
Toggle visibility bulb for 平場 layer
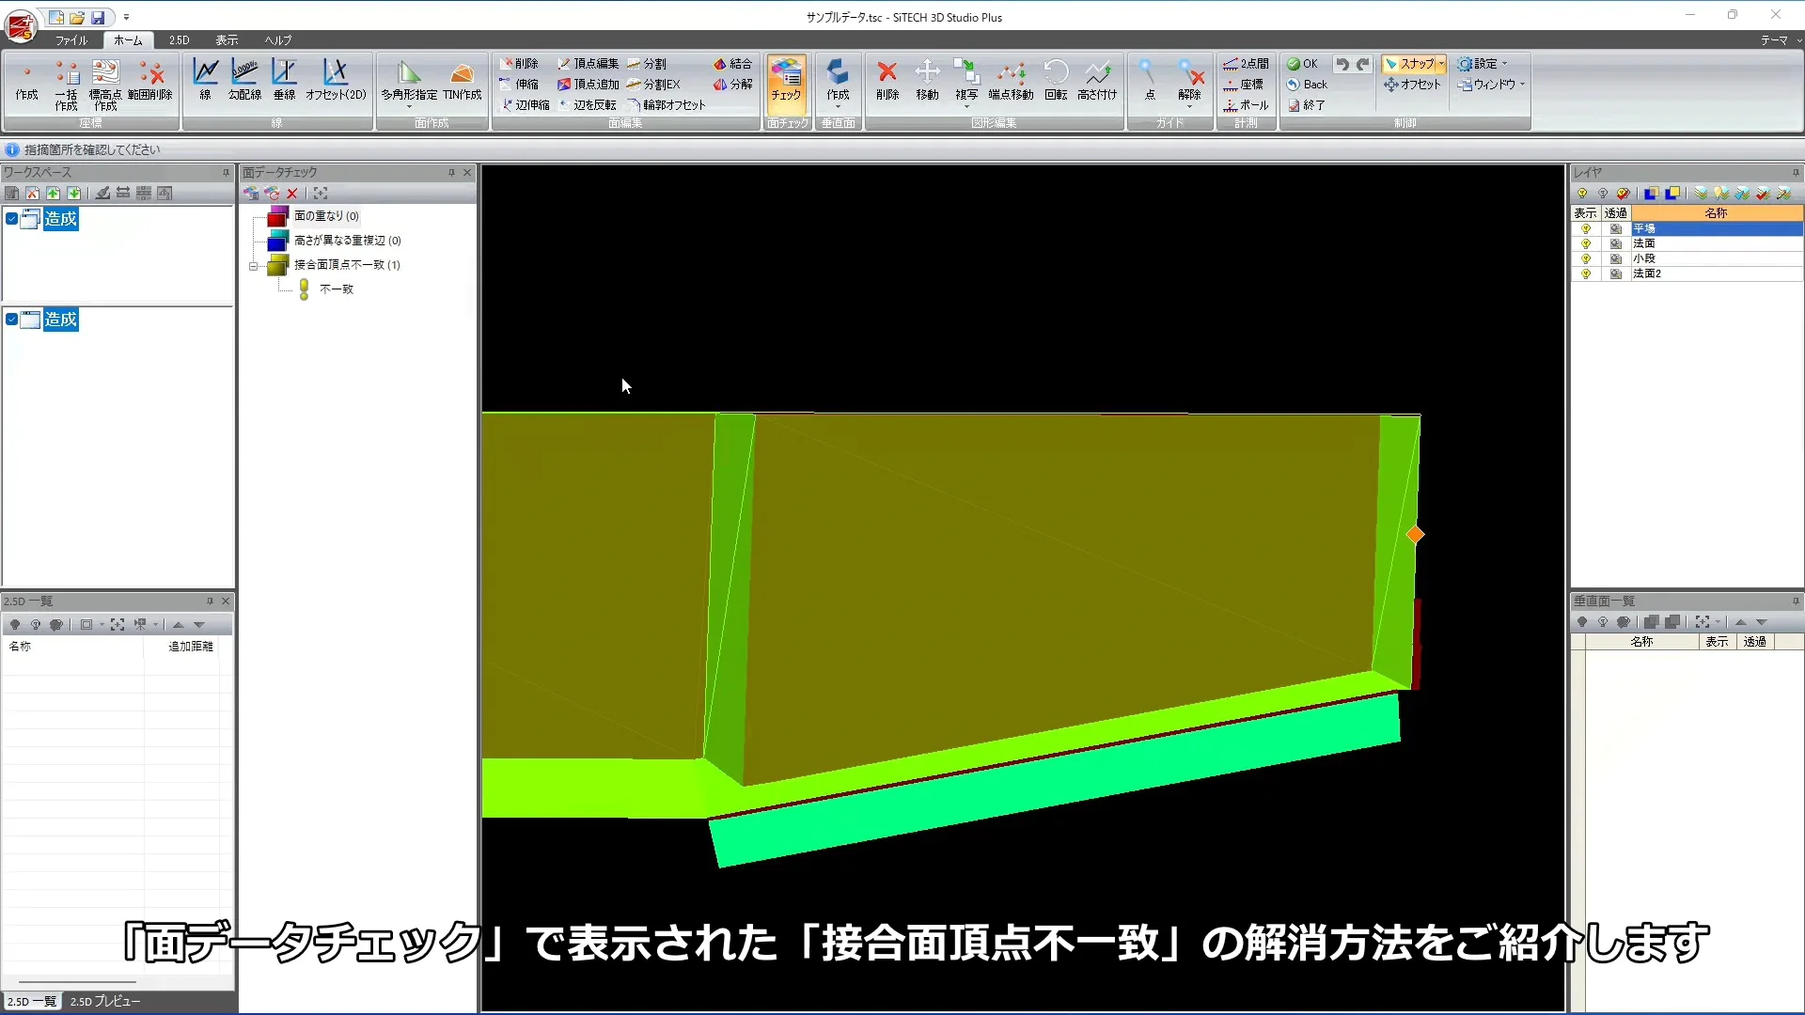(1587, 227)
